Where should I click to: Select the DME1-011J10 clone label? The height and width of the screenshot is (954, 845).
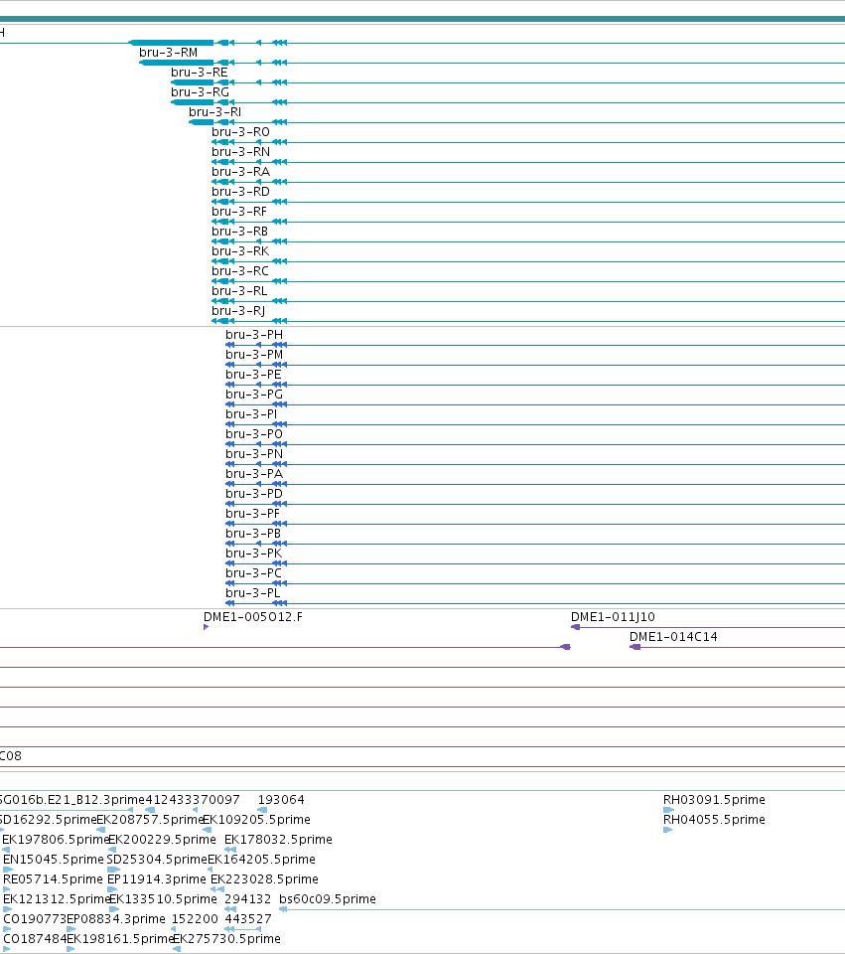click(x=613, y=617)
